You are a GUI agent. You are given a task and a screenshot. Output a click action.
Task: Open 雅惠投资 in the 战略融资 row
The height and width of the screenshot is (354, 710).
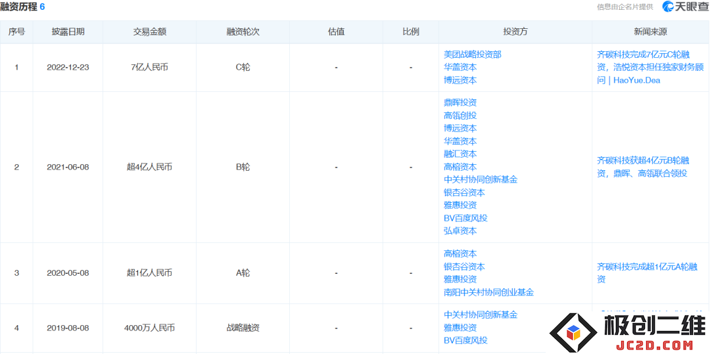point(460,327)
